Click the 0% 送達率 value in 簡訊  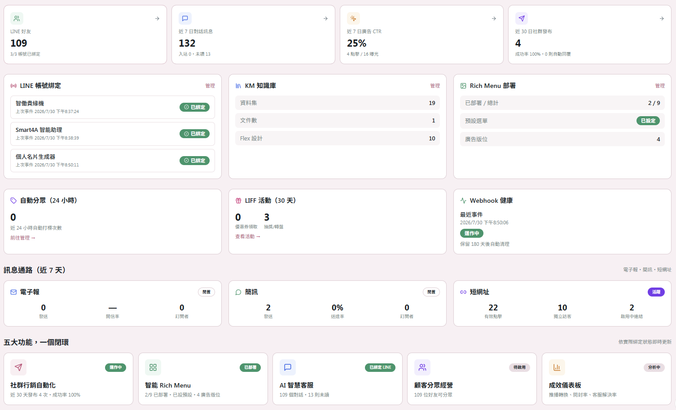338,308
